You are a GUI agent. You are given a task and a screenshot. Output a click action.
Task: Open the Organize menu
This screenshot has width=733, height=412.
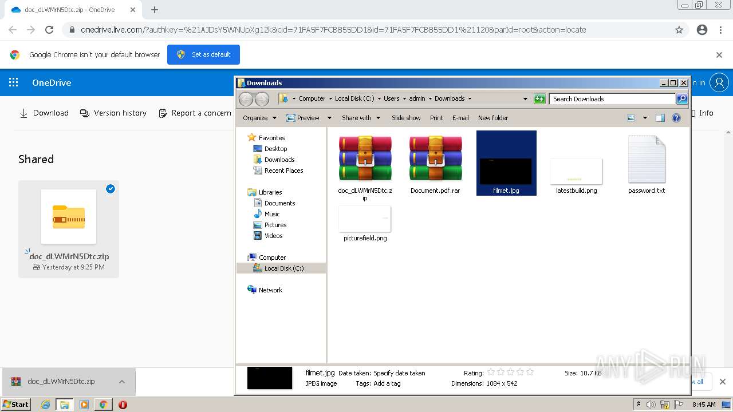pyautogui.click(x=259, y=118)
